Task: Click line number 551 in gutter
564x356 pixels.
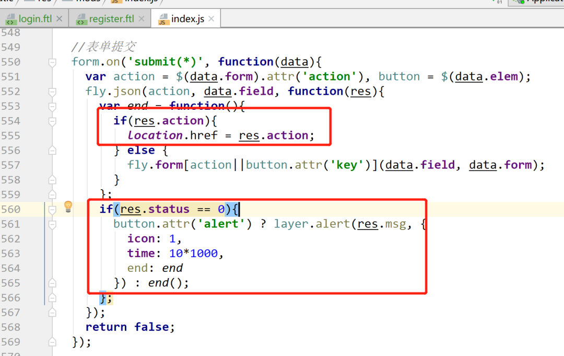Action: pyautogui.click(x=11, y=77)
